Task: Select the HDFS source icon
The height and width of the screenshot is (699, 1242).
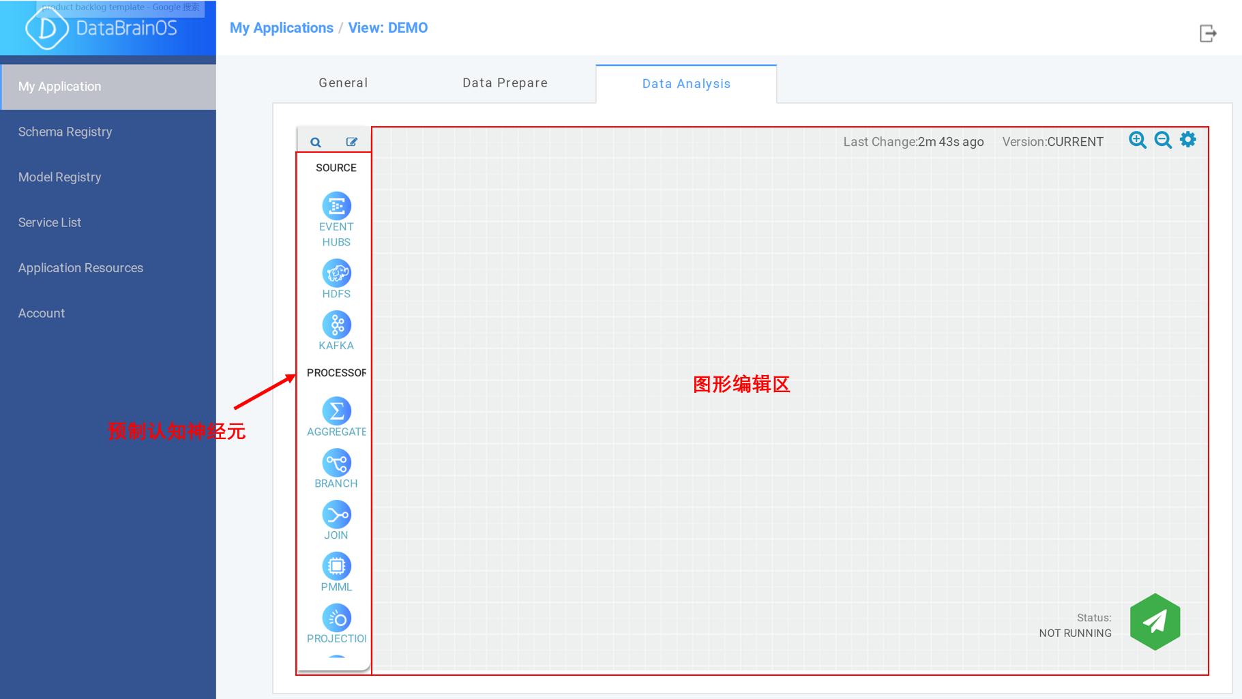Action: (336, 273)
